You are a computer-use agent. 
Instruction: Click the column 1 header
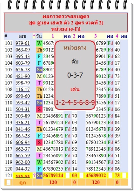coord(53,36)
